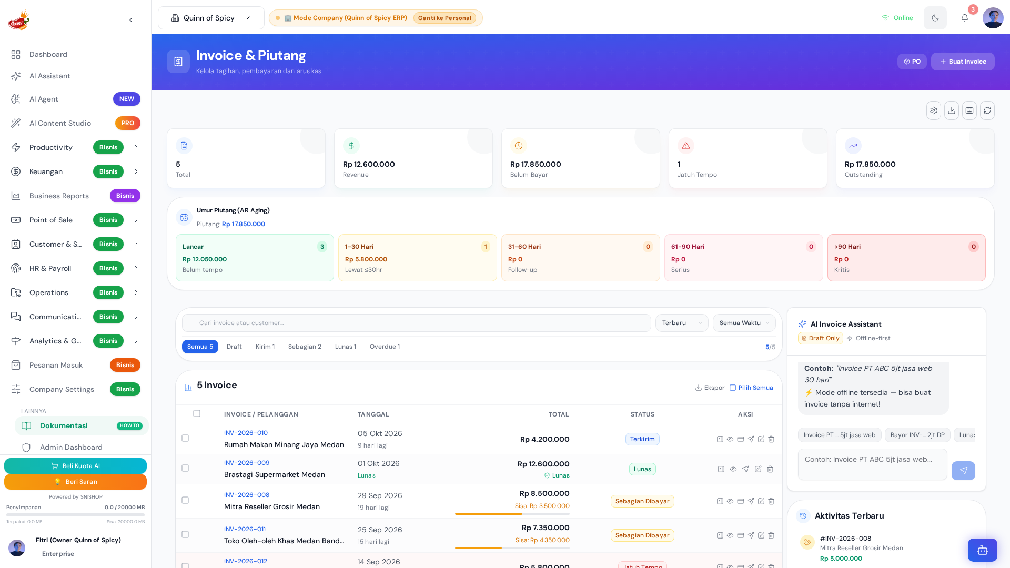The image size is (1010, 568).
Task: Open the Quinn of Spicy company dropdown
Action: coord(211,18)
